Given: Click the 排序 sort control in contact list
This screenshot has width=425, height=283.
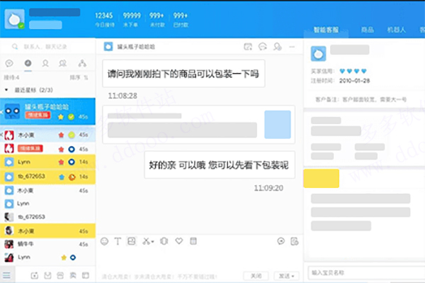Looking at the screenshot, I should click(79, 77).
